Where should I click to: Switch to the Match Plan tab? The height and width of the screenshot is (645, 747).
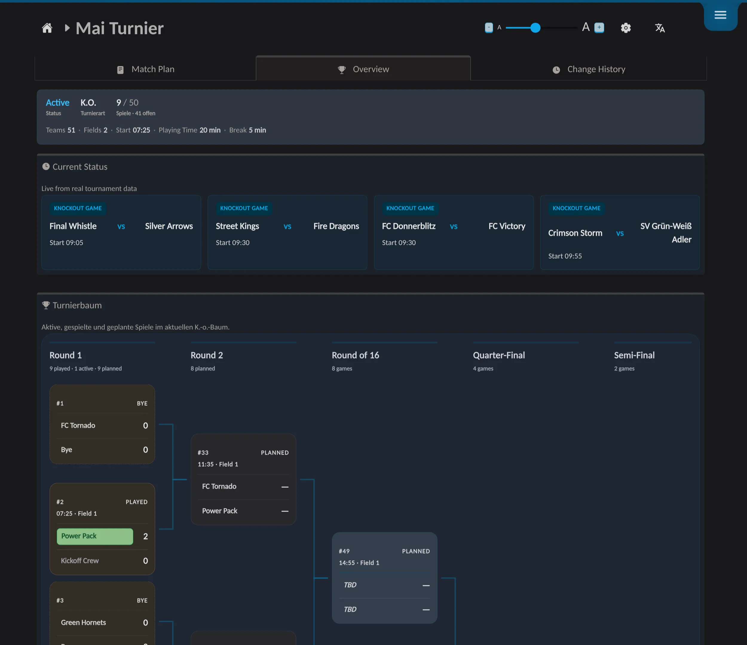point(145,69)
